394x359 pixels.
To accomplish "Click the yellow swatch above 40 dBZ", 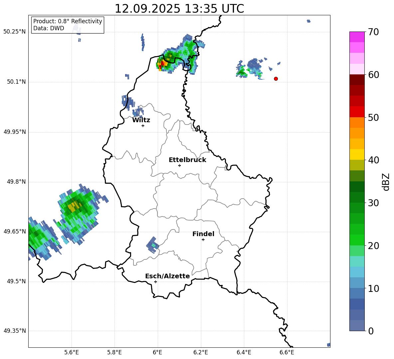I will click(357, 154).
